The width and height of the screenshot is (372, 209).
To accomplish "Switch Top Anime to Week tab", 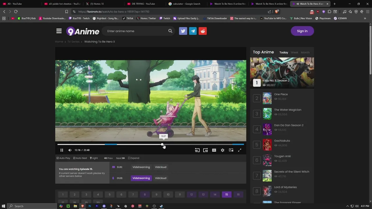I will click(x=294, y=53).
